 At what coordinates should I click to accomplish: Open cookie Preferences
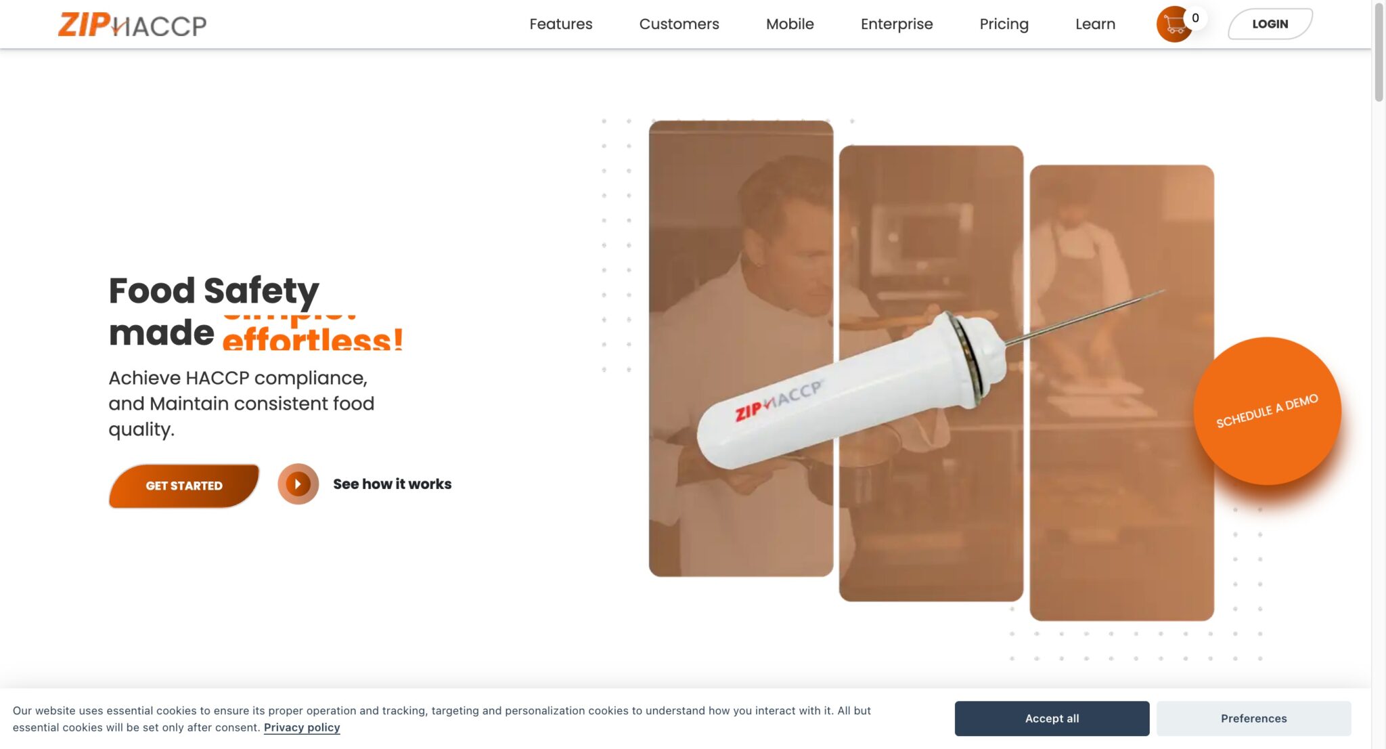(x=1253, y=719)
